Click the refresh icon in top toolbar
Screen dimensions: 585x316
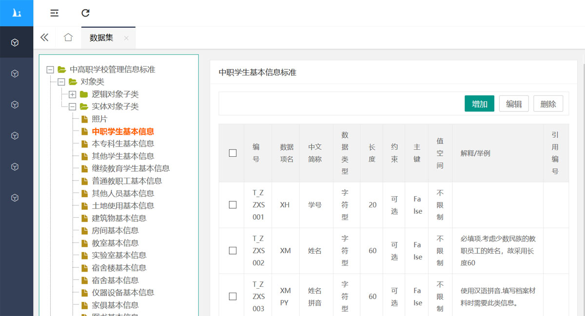(85, 13)
